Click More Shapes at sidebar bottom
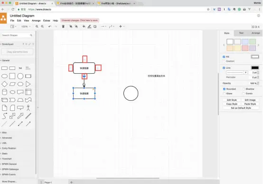The width and height of the screenshot is (263, 184). coord(9,182)
